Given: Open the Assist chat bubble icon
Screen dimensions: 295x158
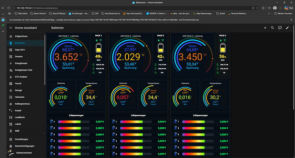Looking at the screenshot, I should (x=280, y=28).
